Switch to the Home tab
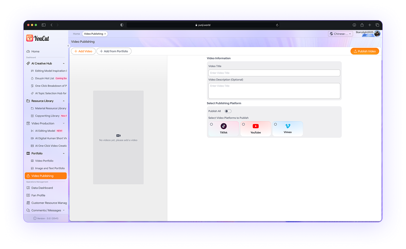 click(x=76, y=34)
